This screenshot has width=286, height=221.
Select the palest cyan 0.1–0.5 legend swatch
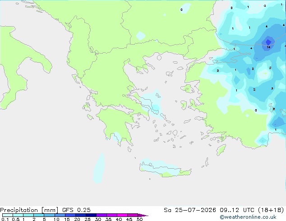(8, 215)
